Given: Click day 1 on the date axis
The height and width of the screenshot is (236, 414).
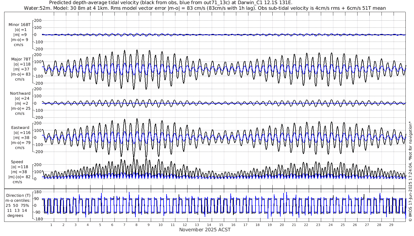Looking at the screenshot, I should pos(51,224).
